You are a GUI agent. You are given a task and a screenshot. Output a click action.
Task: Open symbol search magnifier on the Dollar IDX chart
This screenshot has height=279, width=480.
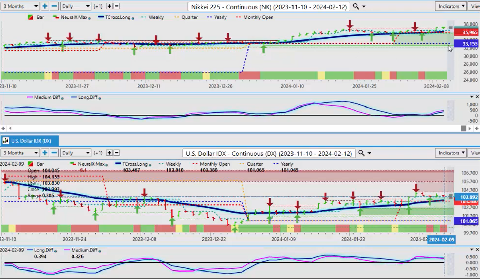pos(361,153)
